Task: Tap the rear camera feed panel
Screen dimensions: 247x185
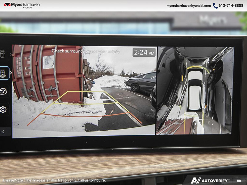Action: coord(84,99)
